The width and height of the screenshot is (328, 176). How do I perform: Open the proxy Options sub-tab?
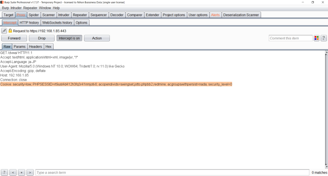coord(81,22)
